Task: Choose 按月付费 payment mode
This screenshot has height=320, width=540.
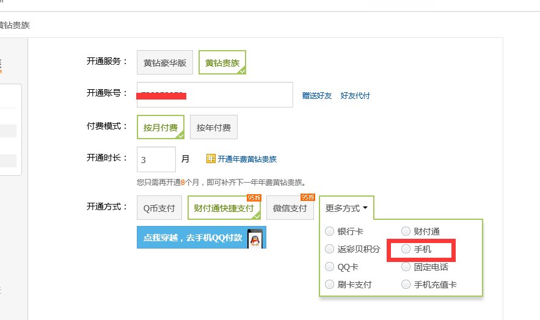Action: (161, 127)
